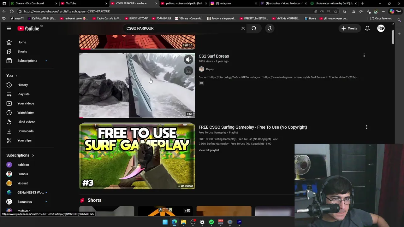This screenshot has height=227, width=404.
Task: Switch to Underwater album Spotify tab
Action: pos(334,3)
